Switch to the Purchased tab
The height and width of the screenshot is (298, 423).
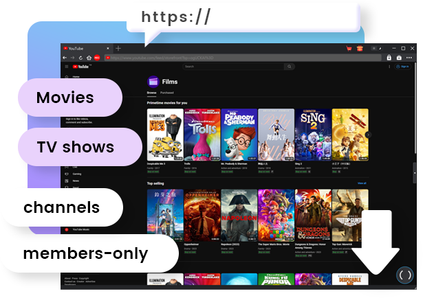[167, 93]
